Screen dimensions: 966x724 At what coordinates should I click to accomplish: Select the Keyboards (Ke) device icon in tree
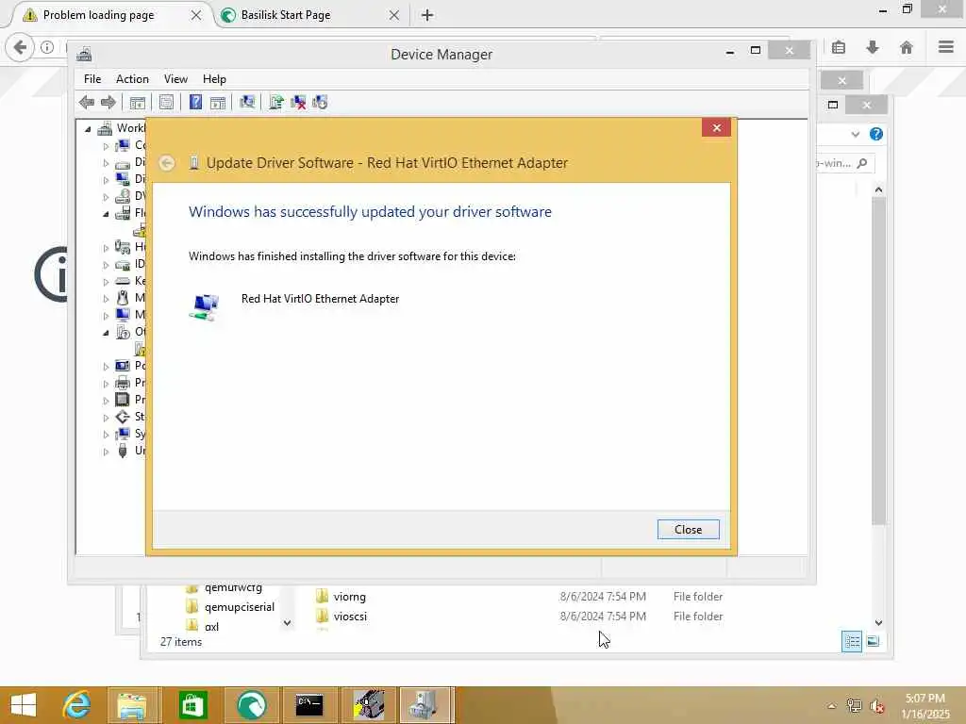123,281
